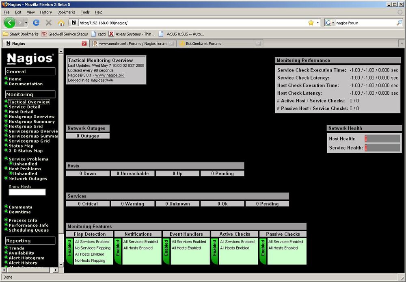The width and height of the screenshot is (406, 282).
Task: Click the sidebar scroll down arrow
Action: (61, 265)
